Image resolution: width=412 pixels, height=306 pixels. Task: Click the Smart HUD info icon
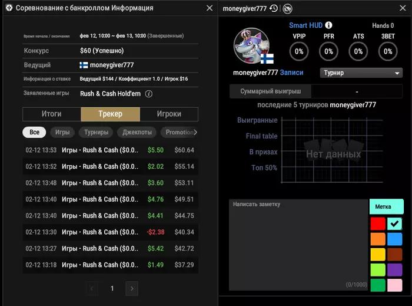point(328,25)
